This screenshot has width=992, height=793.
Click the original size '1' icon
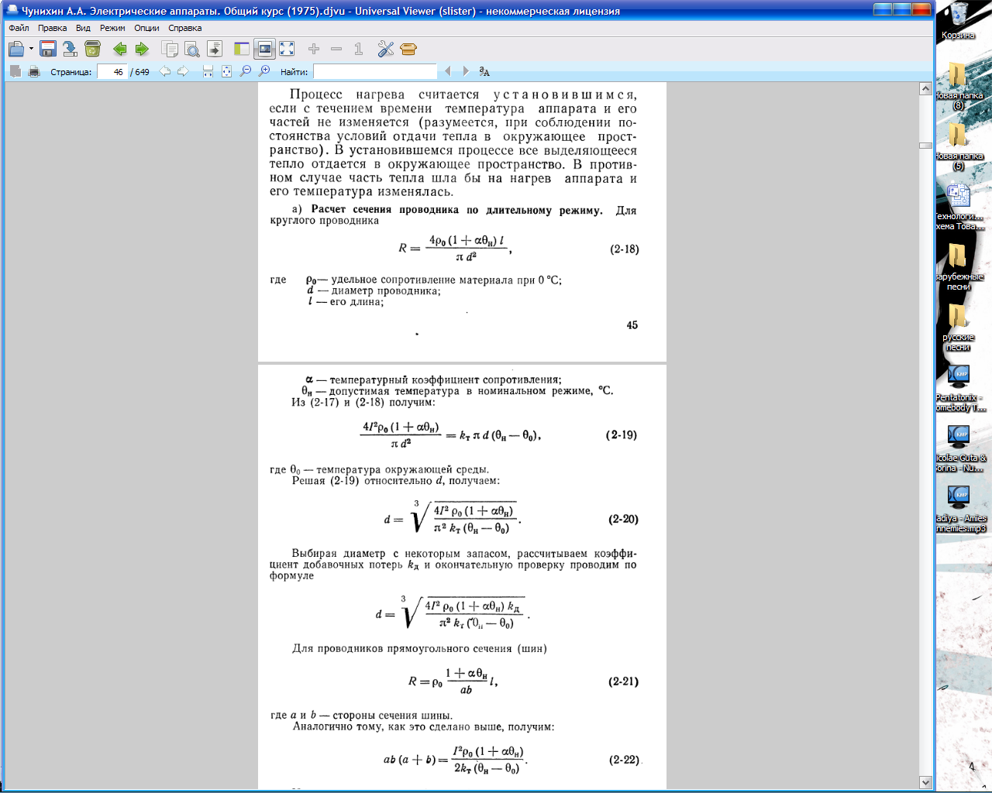point(359,49)
